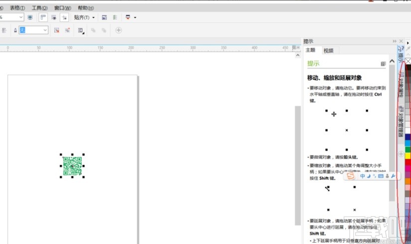Click the canvas vertical scrollbar thumb
The height and width of the screenshot is (244, 411).
tap(298, 165)
